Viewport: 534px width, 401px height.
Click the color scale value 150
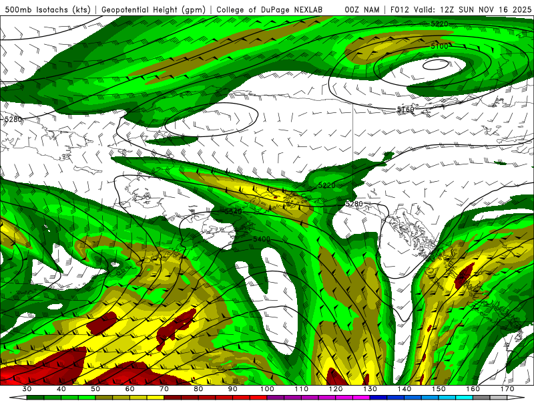point(439,389)
